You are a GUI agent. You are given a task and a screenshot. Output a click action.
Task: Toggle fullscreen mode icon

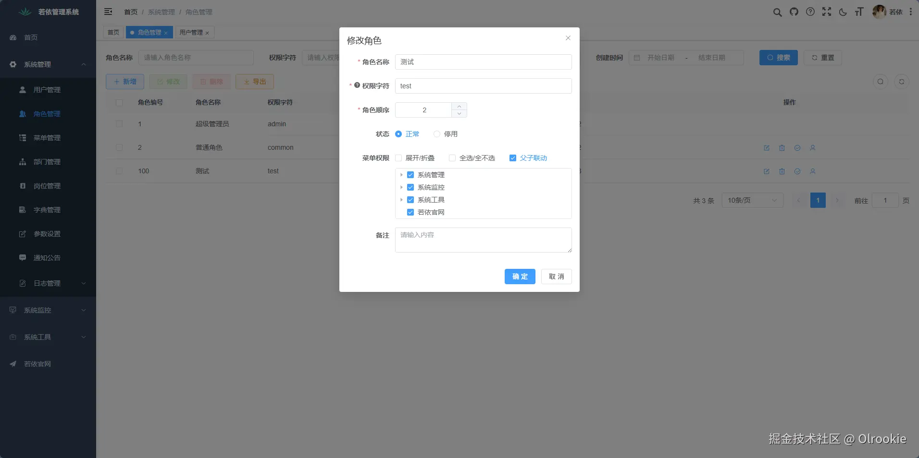(827, 12)
